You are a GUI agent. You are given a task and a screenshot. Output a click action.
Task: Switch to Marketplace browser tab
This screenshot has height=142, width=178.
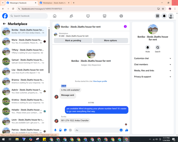(54, 3)
